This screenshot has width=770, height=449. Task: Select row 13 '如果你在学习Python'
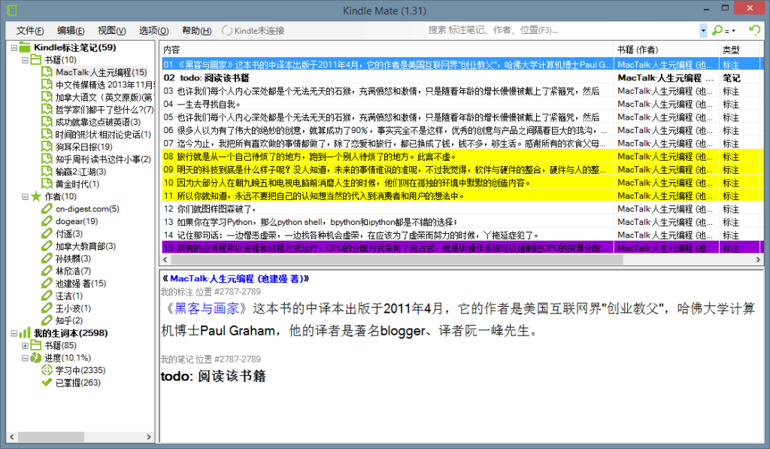462,222
